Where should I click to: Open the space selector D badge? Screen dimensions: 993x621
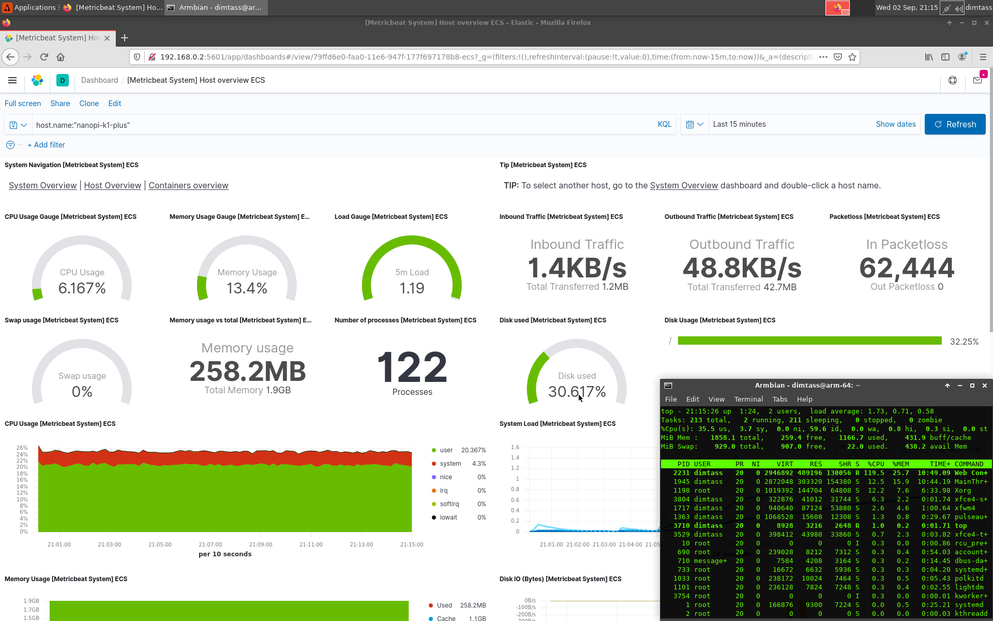[62, 80]
